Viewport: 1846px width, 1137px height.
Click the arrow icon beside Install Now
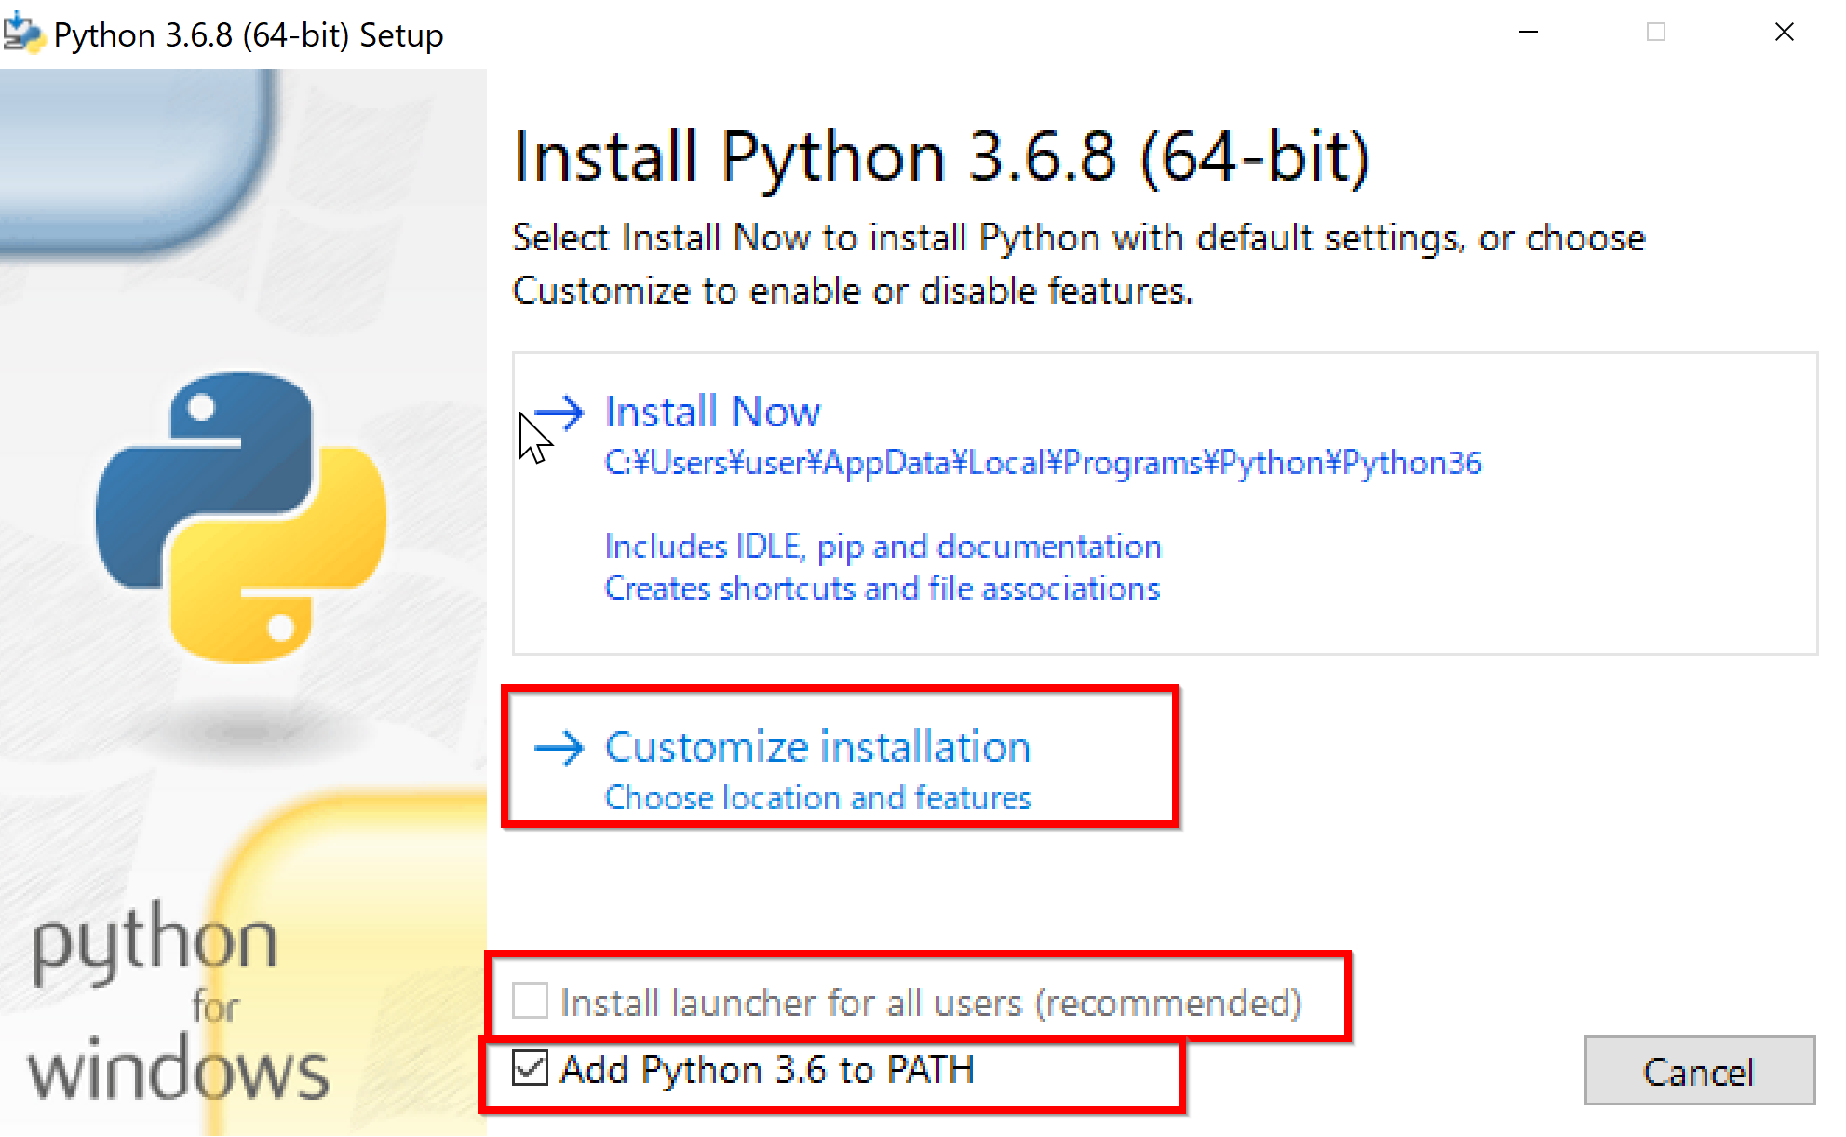tap(559, 412)
